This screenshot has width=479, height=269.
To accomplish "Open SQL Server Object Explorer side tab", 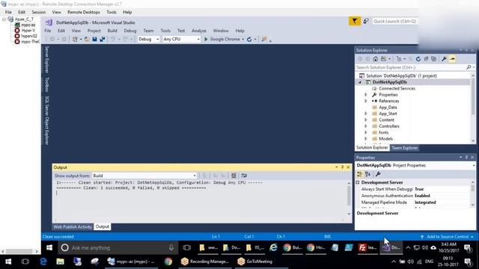I will click(46, 120).
